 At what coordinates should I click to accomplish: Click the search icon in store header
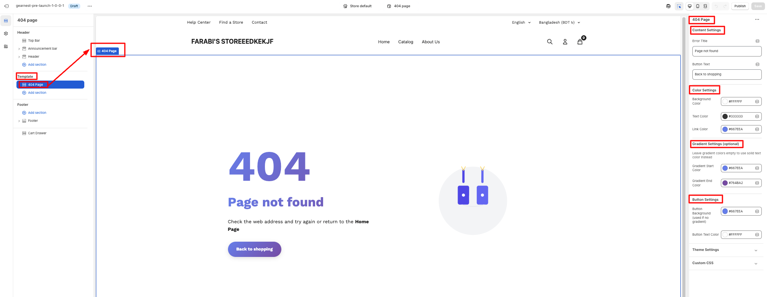click(x=549, y=42)
